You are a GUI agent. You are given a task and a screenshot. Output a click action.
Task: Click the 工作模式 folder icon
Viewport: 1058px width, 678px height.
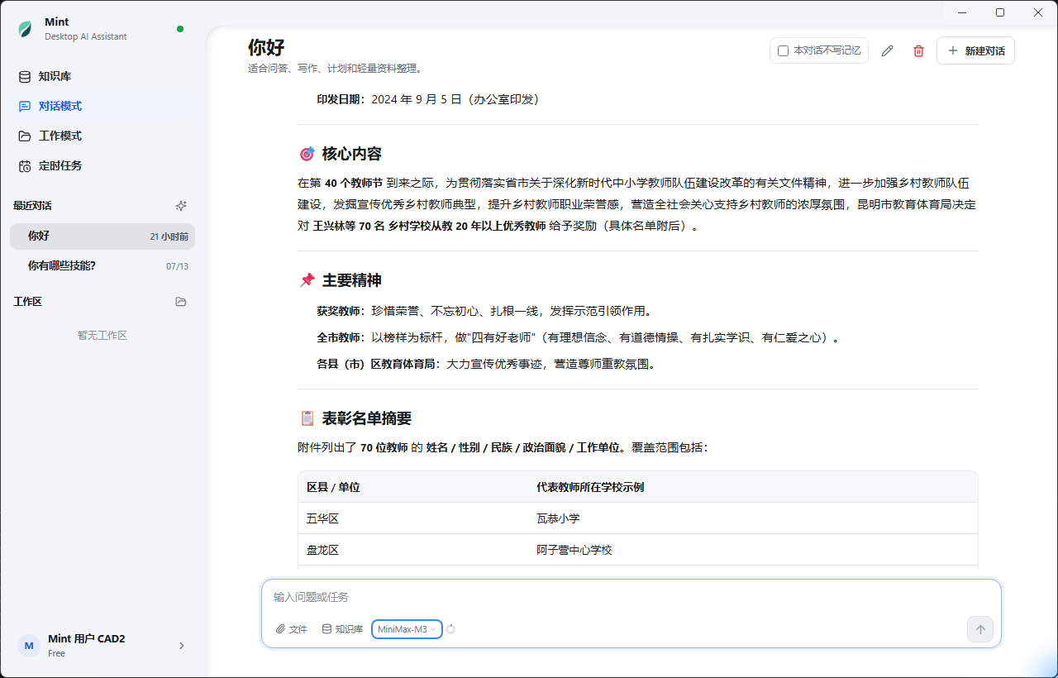coord(25,136)
